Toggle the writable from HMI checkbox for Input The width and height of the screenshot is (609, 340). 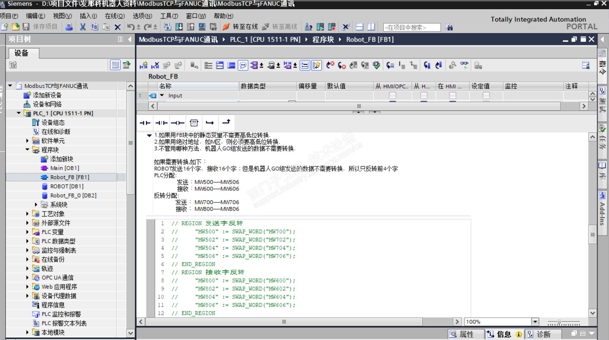tap(424, 95)
